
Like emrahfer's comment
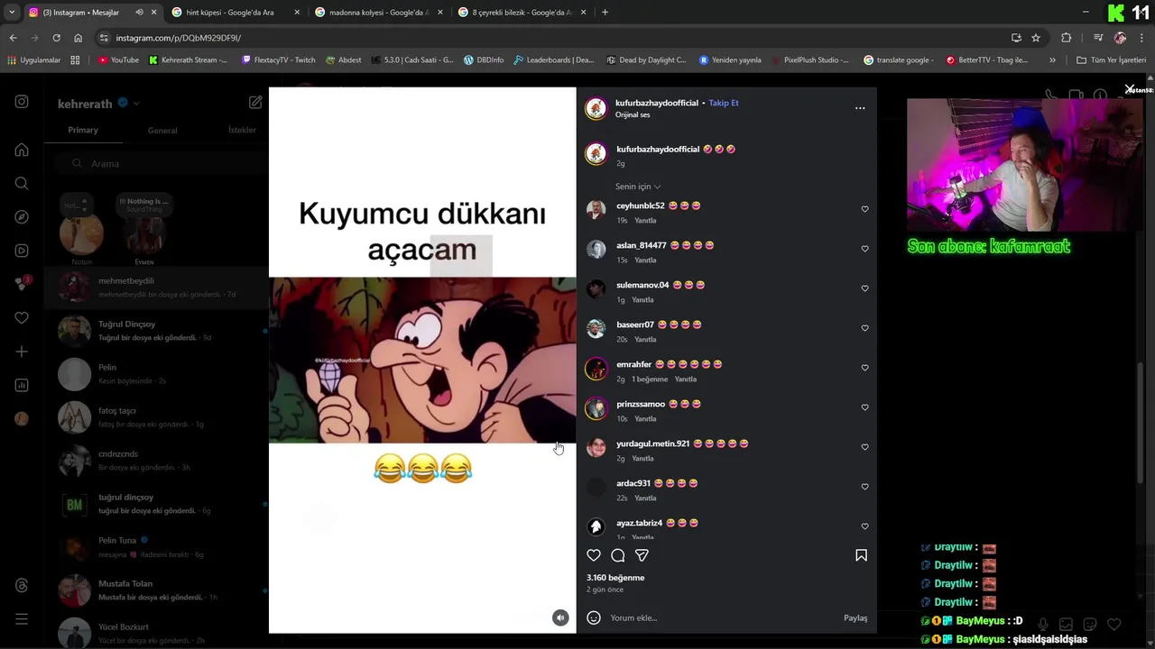864,368
